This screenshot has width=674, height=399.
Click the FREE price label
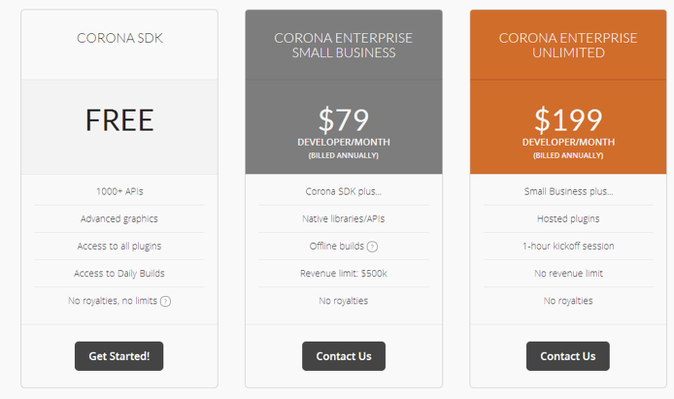tap(119, 119)
